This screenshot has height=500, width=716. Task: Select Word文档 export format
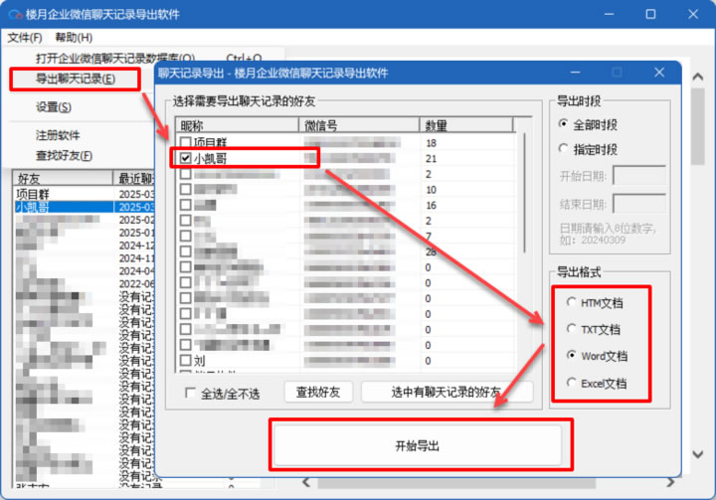[x=571, y=355]
